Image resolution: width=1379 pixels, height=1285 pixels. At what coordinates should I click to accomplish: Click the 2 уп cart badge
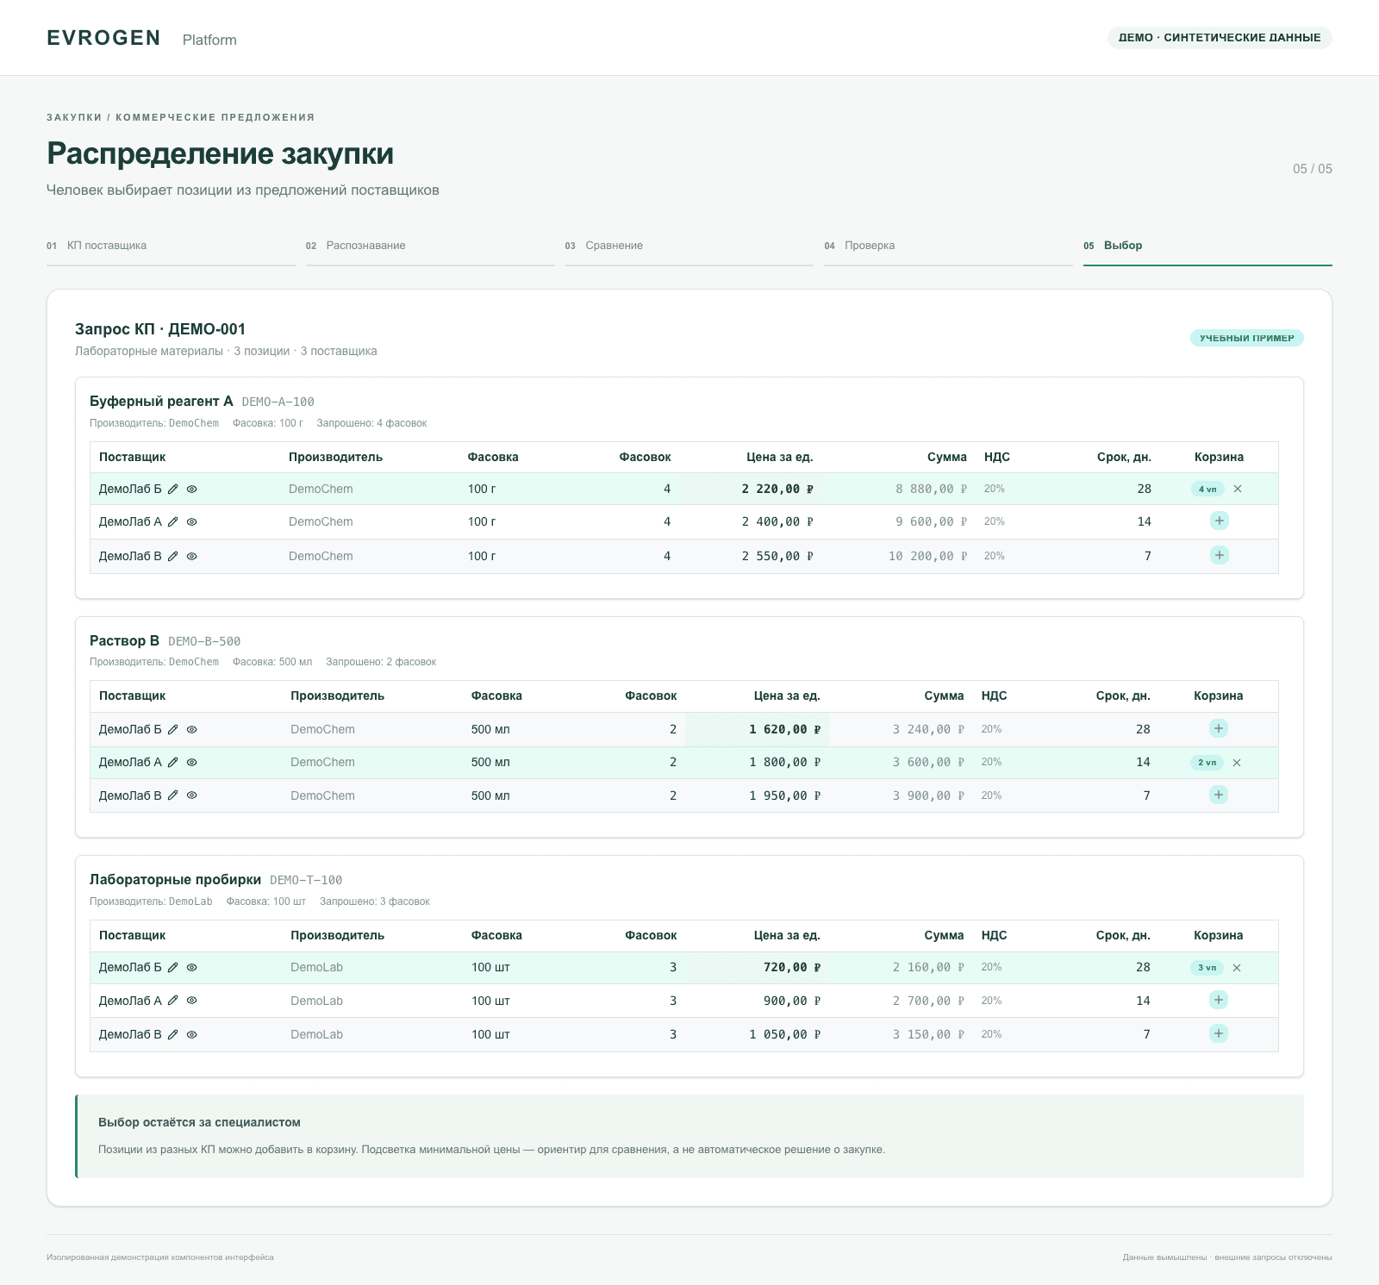coord(1207,763)
